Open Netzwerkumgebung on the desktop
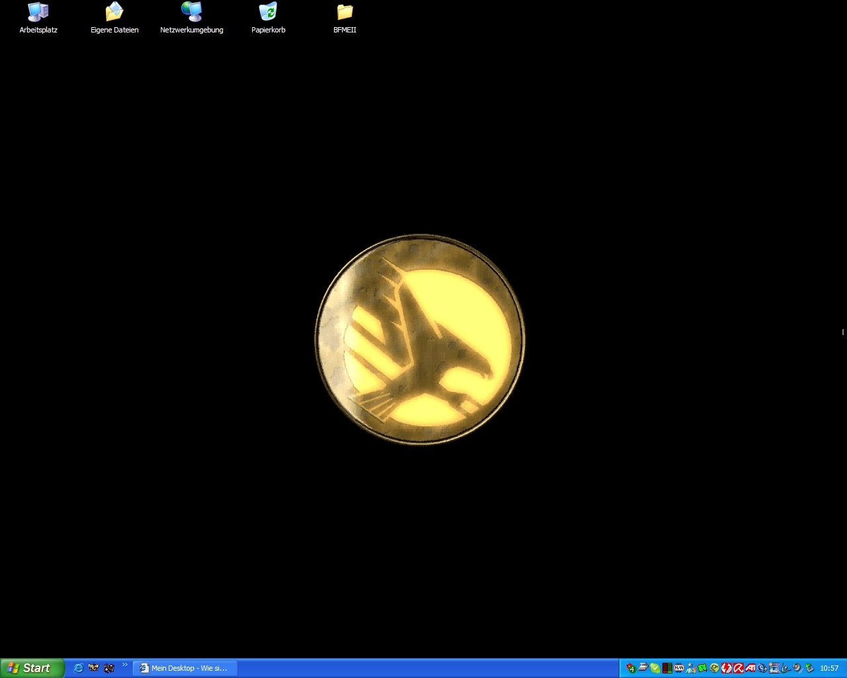This screenshot has height=678, width=847. pyautogui.click(x=191, y=18)
